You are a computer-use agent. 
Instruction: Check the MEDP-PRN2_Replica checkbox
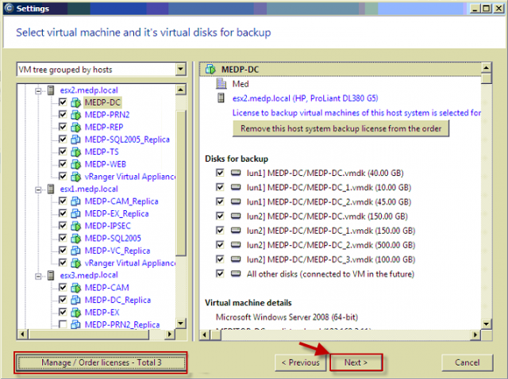click(63, 324)
